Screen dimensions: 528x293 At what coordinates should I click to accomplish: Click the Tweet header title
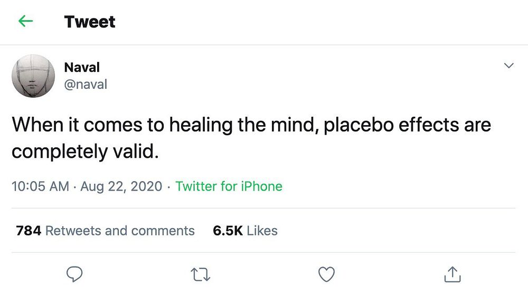pyautogui.click(x=89, y=22)
